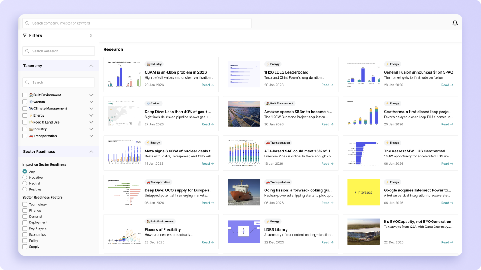This screenshot has height=270, width=481.
Task: Click the Transportation tag on the ATJ-based SAF card
Action: coord(278,143)
